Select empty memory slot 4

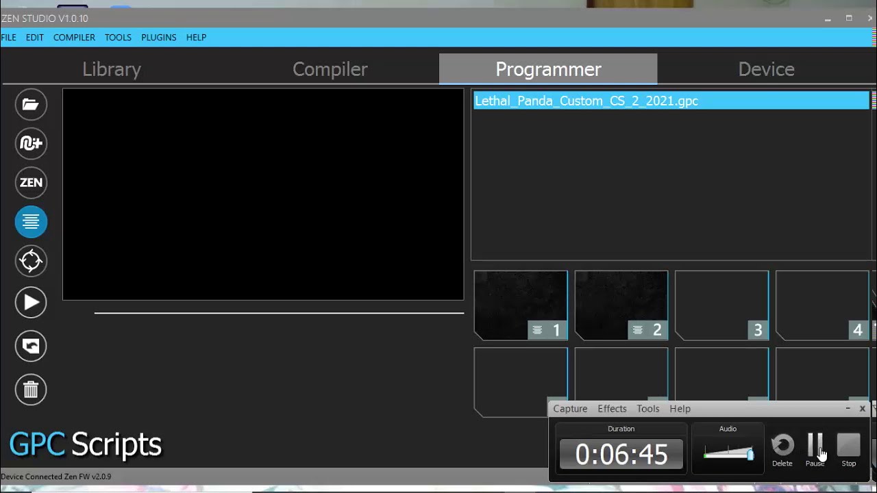point(822,305)
